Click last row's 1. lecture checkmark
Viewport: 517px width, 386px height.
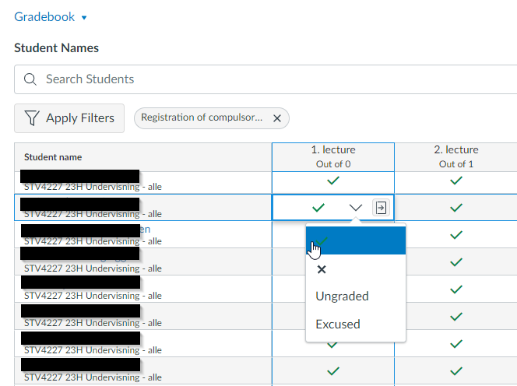click(x=333, y=371)
